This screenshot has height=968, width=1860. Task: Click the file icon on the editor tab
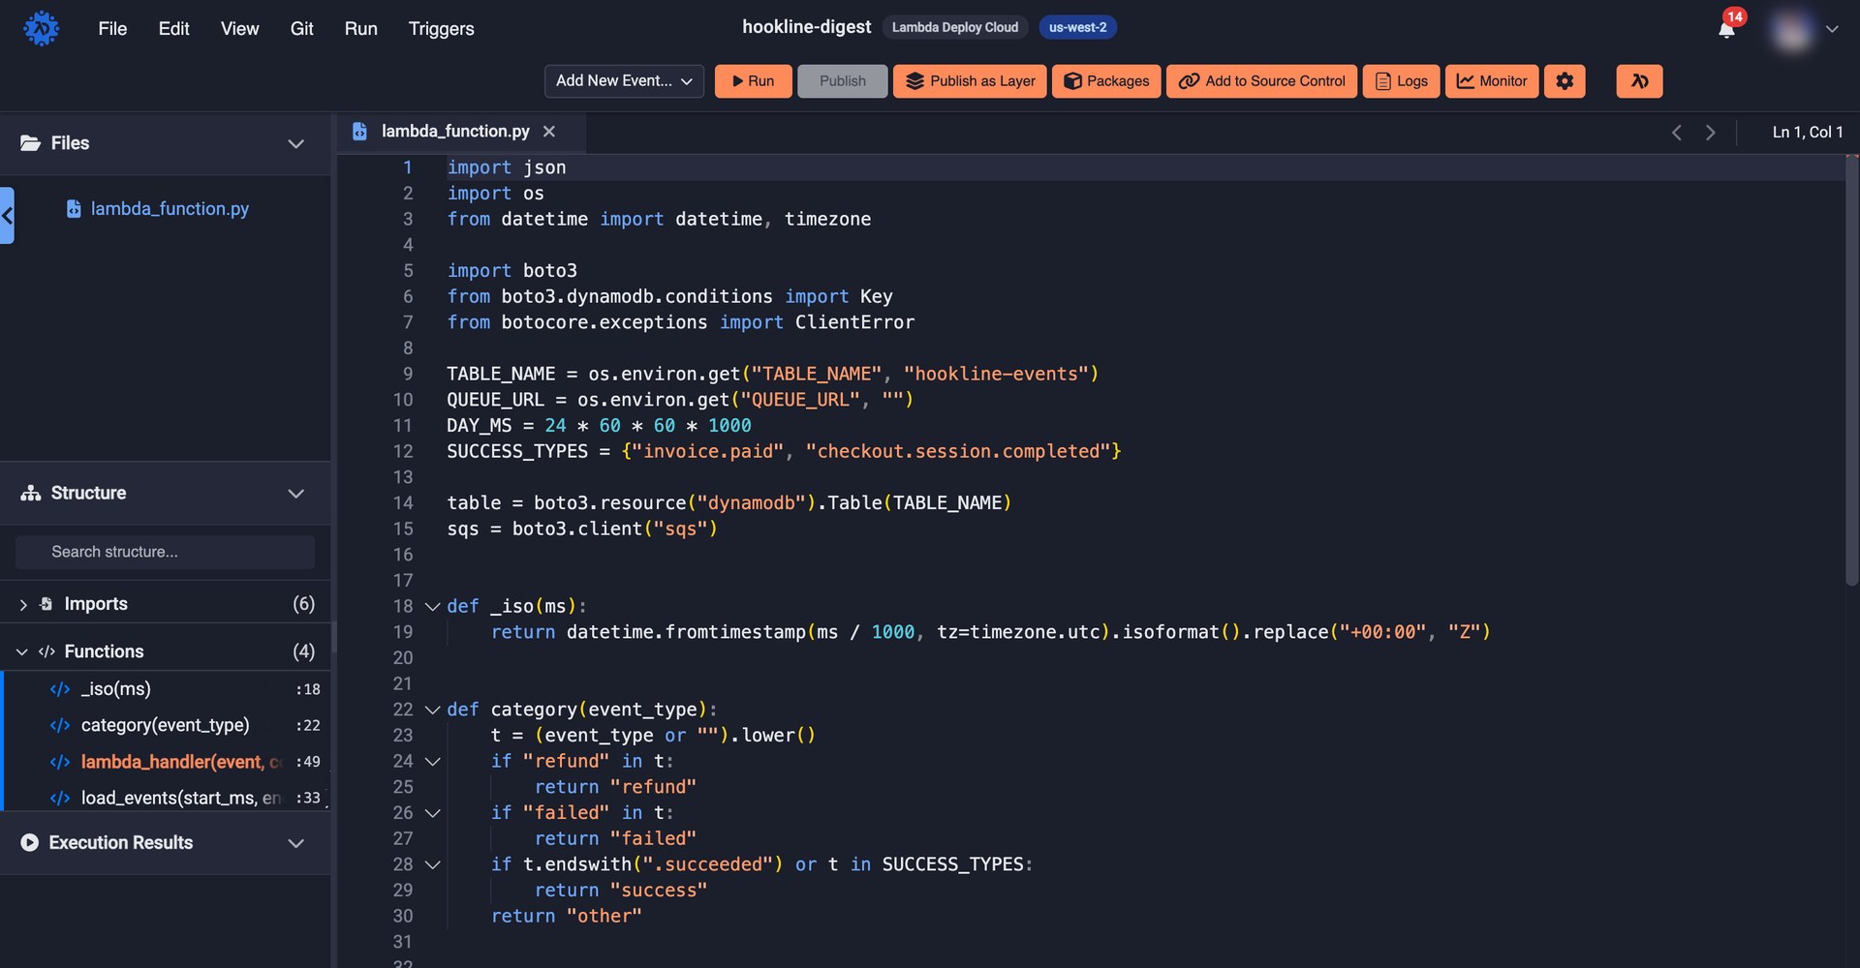(x=359, y=132)
